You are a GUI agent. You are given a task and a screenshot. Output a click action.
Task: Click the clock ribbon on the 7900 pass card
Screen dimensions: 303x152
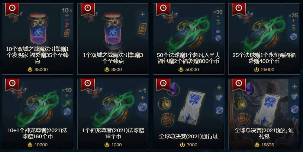tap(163, 84)
